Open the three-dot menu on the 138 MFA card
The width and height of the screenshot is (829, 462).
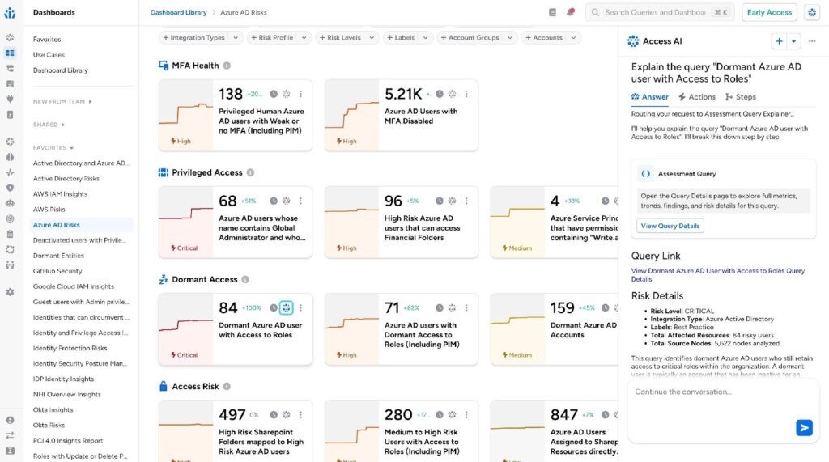[x=300, y=94]
